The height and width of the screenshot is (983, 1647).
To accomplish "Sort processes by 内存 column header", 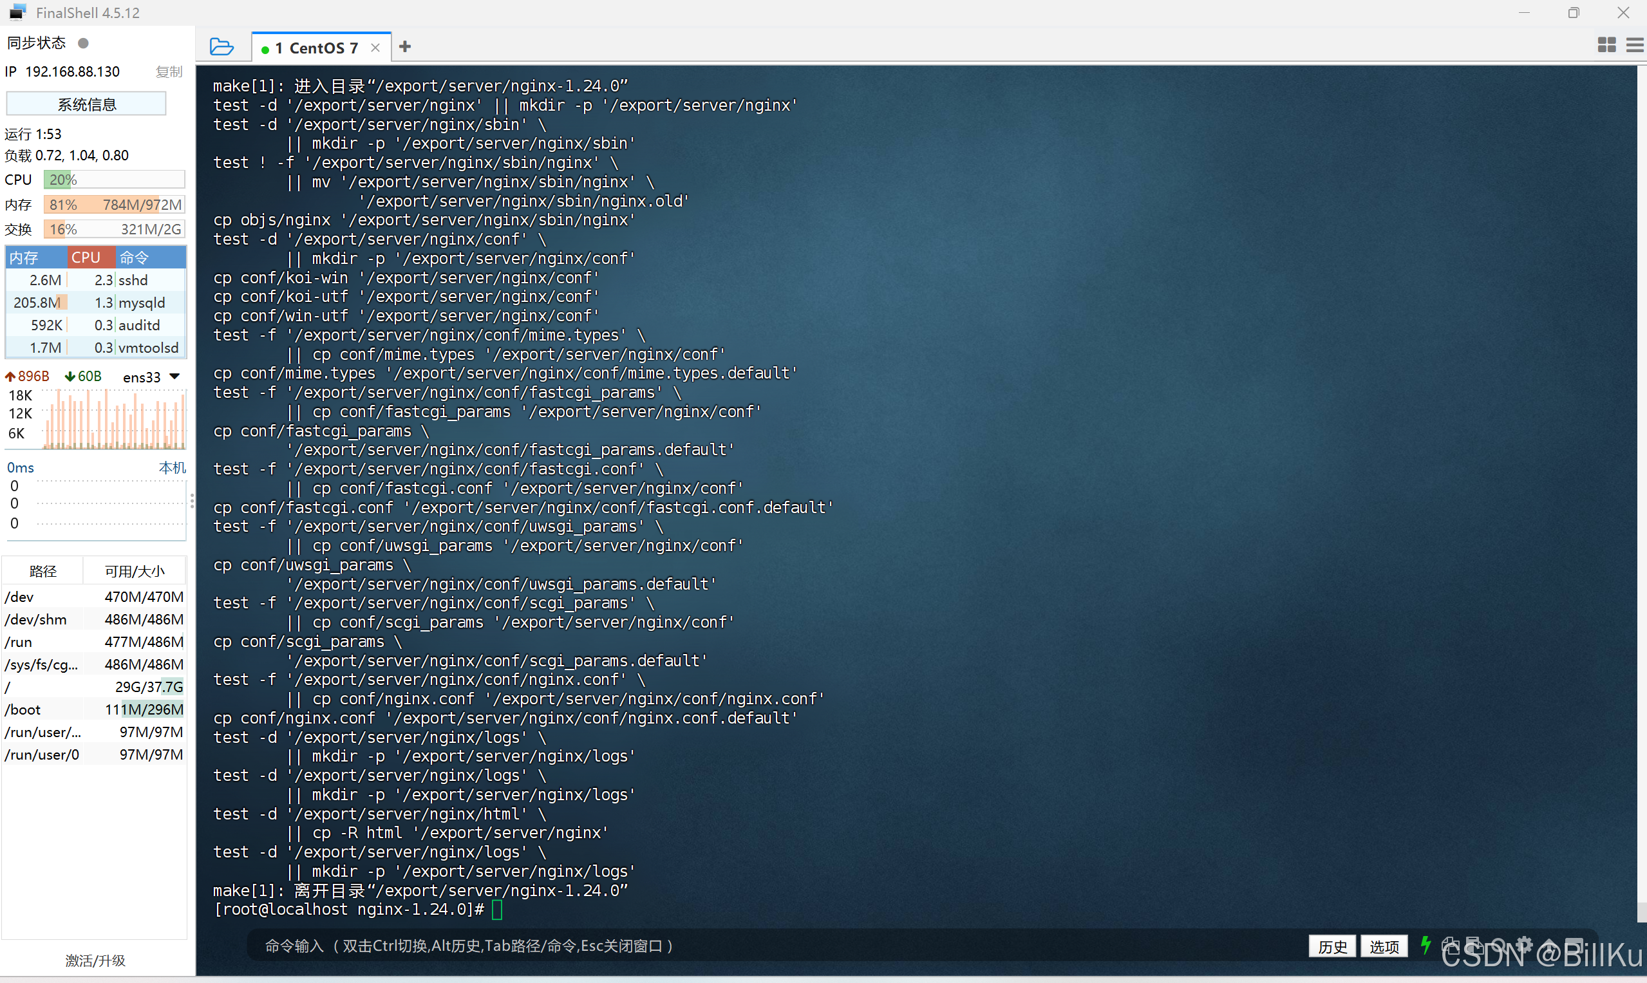I will pos(36,257).
